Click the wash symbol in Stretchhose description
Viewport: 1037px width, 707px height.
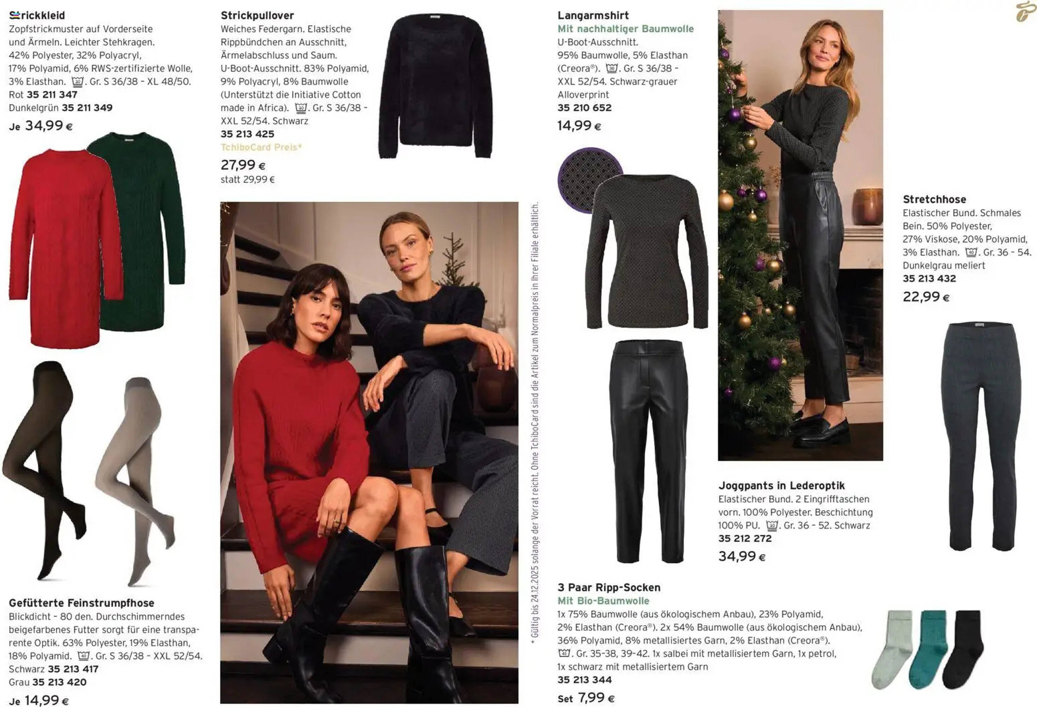(971, 252)
